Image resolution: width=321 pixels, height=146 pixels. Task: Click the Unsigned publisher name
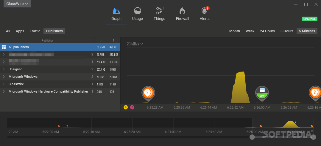click(15, 69)
